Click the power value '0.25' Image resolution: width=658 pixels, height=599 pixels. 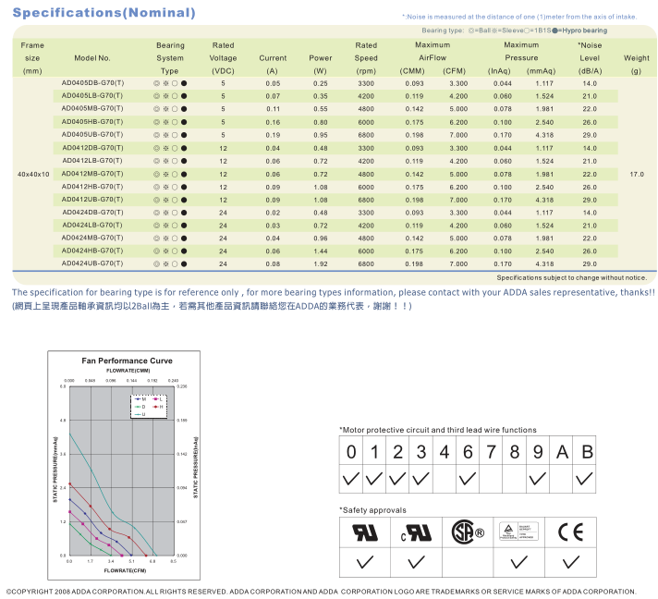(320, 83)
